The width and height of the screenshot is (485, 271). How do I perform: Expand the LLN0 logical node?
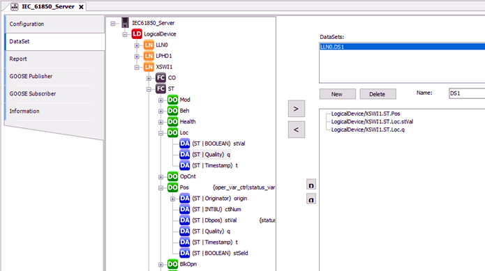(137, 45)
